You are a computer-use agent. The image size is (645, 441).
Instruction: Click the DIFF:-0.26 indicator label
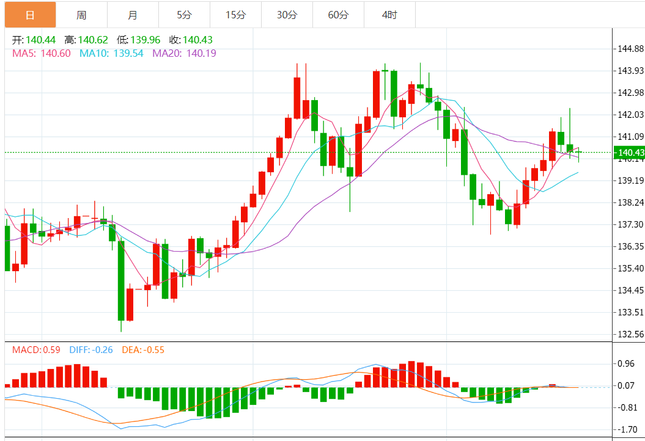click(91, 350)
